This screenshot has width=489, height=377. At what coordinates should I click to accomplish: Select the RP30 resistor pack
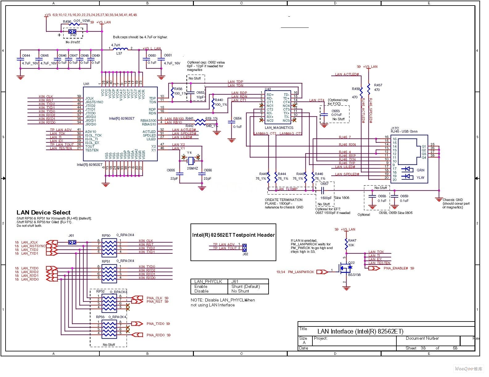pyautogui.click(x=109, y=246)
